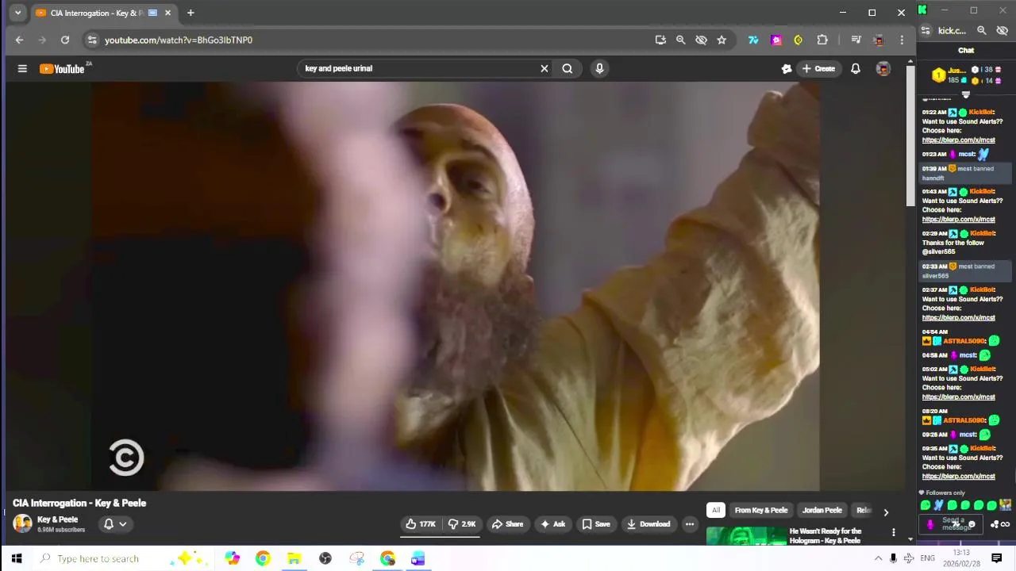The image size is (1016, 571).
Task: Open the Extensions puzzle menu
Action: click(822, 40)
